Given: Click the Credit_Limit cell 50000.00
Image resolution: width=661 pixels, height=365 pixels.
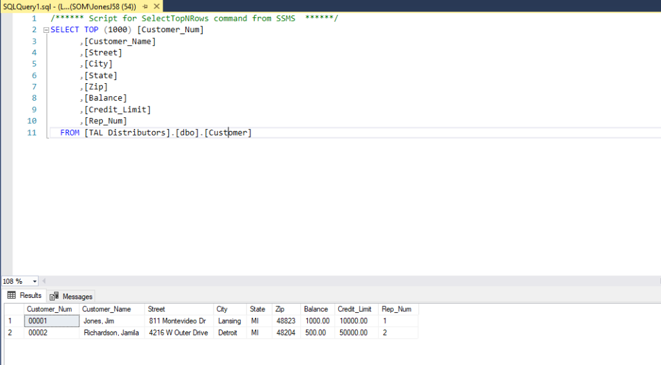Looking at the screenshot, I should click(356, 333).
